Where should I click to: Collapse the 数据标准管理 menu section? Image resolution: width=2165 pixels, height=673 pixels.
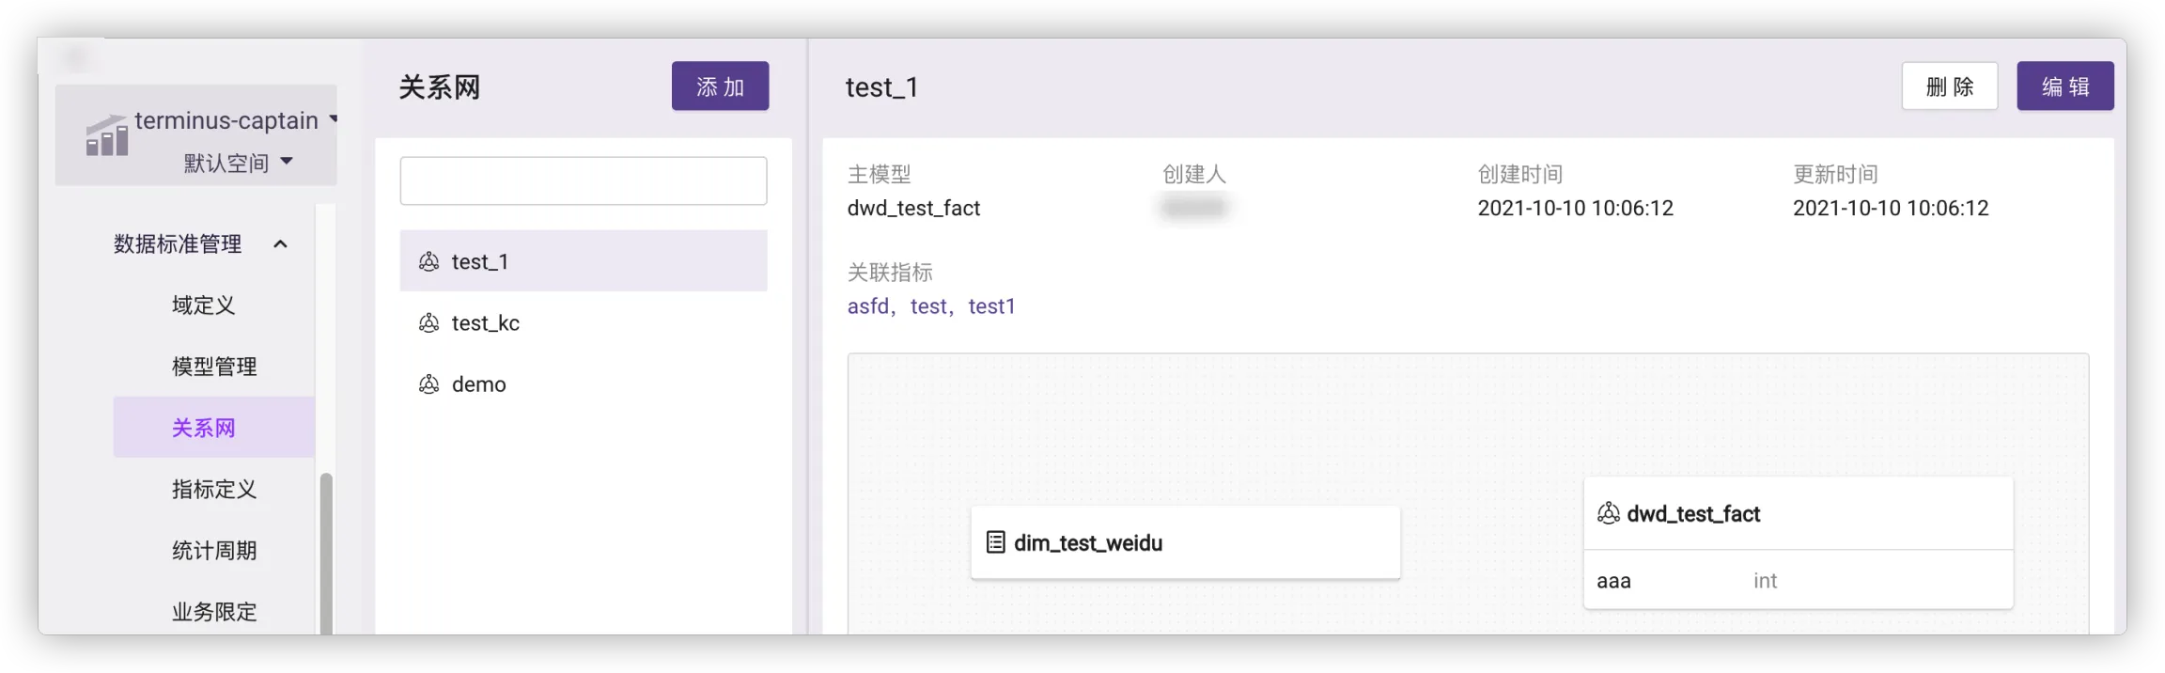280,244
